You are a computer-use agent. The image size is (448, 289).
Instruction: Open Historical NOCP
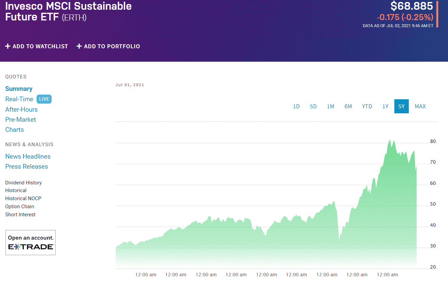23,198
